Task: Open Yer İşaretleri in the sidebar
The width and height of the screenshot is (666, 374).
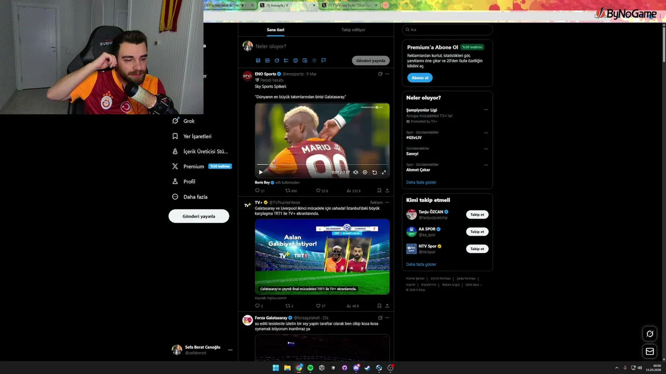Action: (x=192, y=136)
